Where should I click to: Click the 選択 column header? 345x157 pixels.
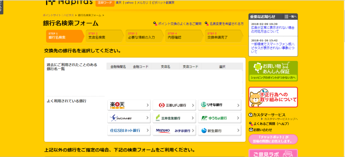222,67
